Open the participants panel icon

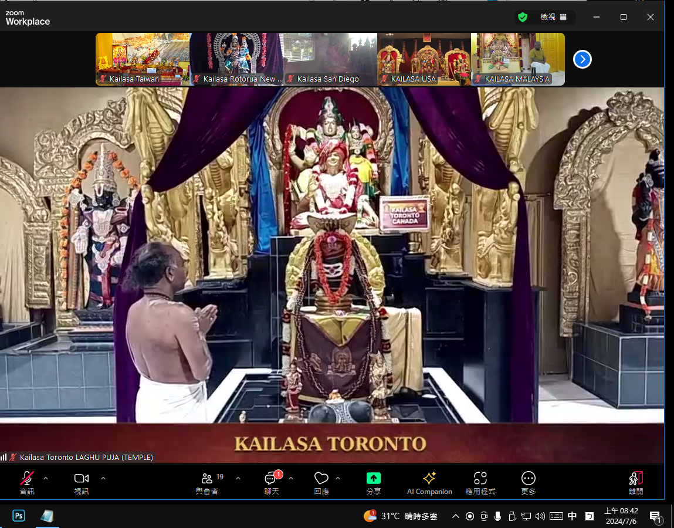[206, 479]
